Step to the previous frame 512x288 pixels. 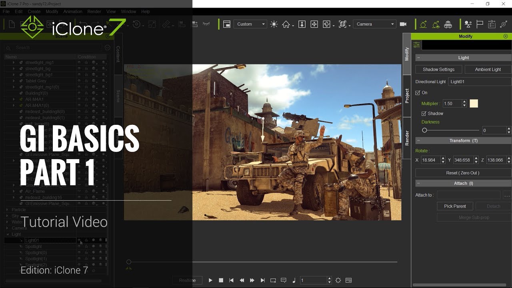pyautogui.click(x=242, y=280)
